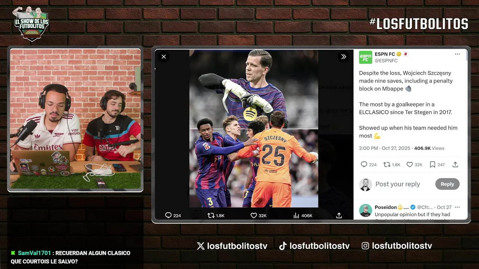Image resolution: width=479 pixels, height=269 pixels.
Task: Click the TikTok logo next to losfutbolitostv
Action: pos(283,246)
